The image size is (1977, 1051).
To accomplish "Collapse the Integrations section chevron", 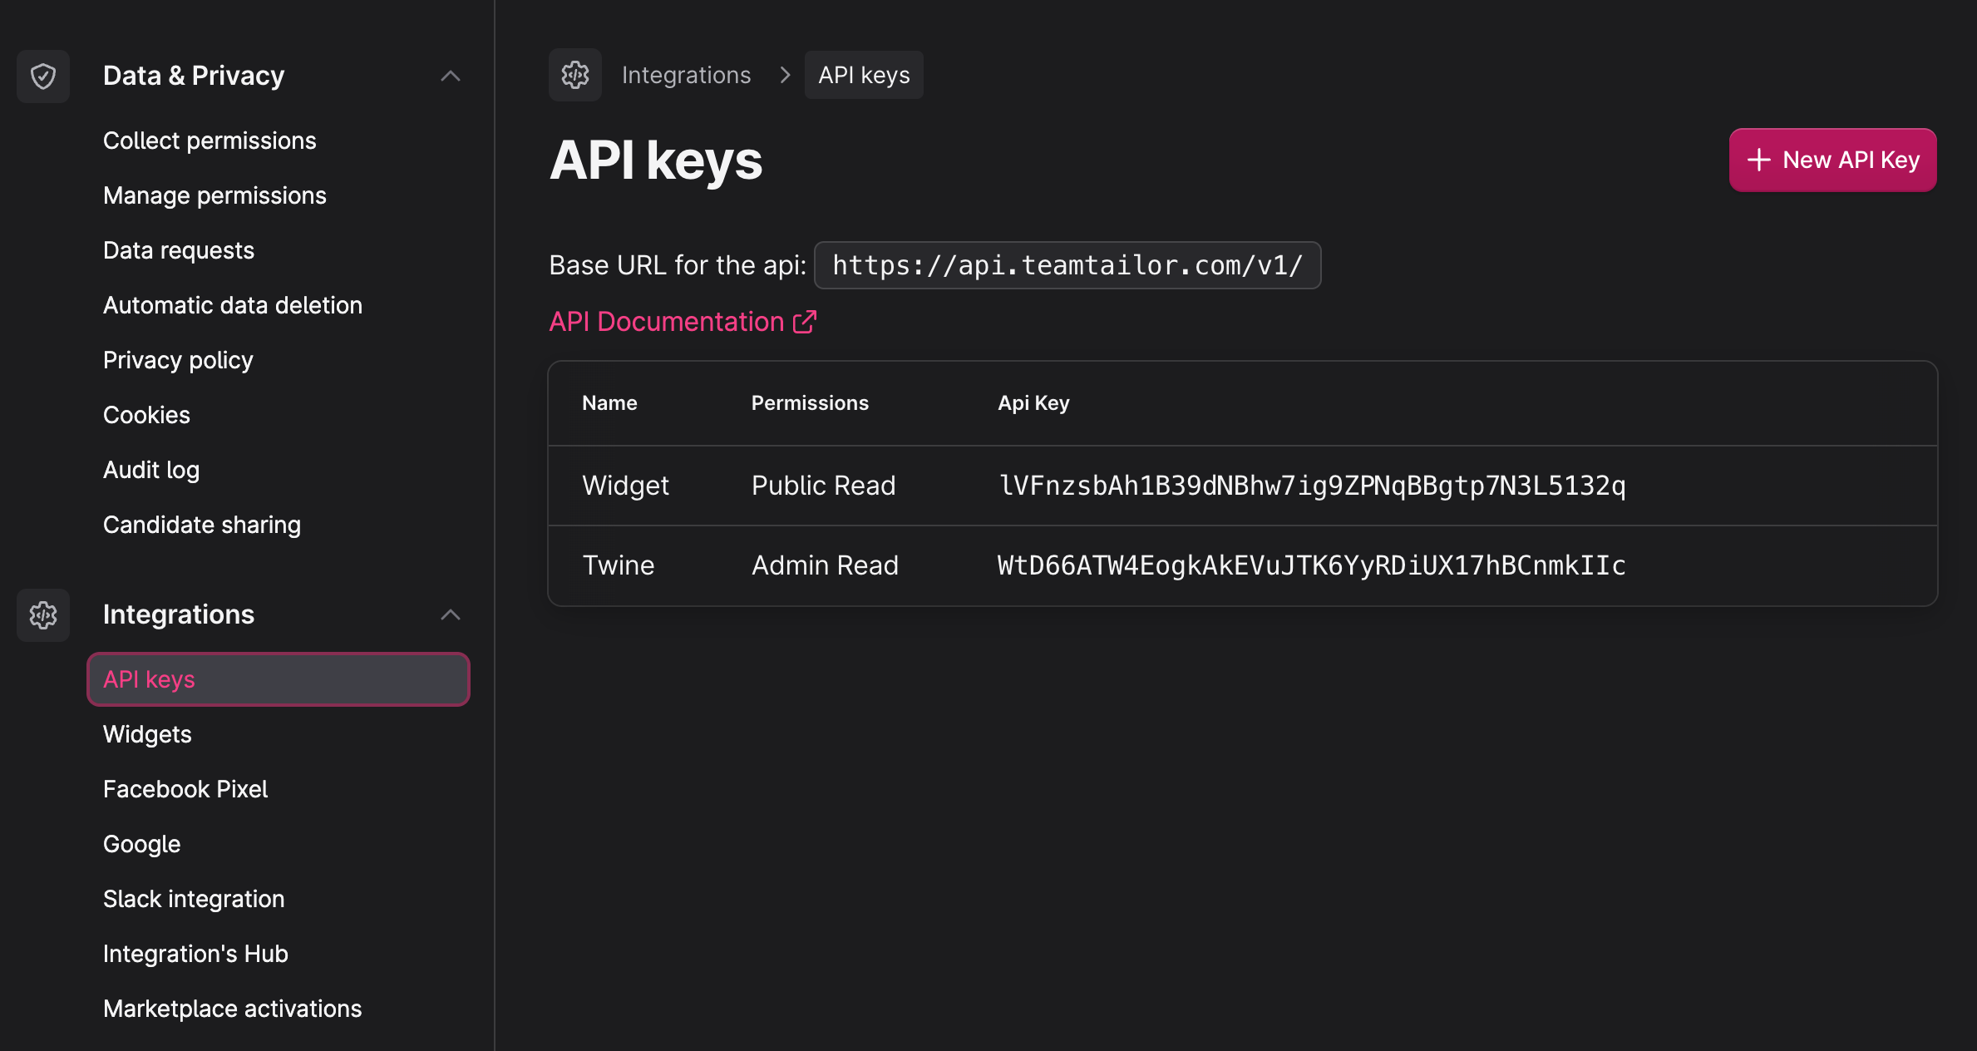I will coord(451,614).
